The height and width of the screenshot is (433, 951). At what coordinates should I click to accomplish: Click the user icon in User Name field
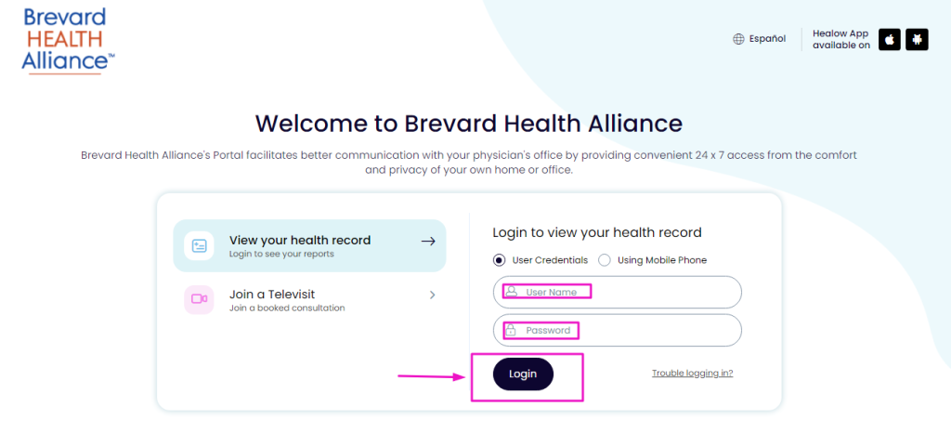pyautogui.click(x=512, y=292)
